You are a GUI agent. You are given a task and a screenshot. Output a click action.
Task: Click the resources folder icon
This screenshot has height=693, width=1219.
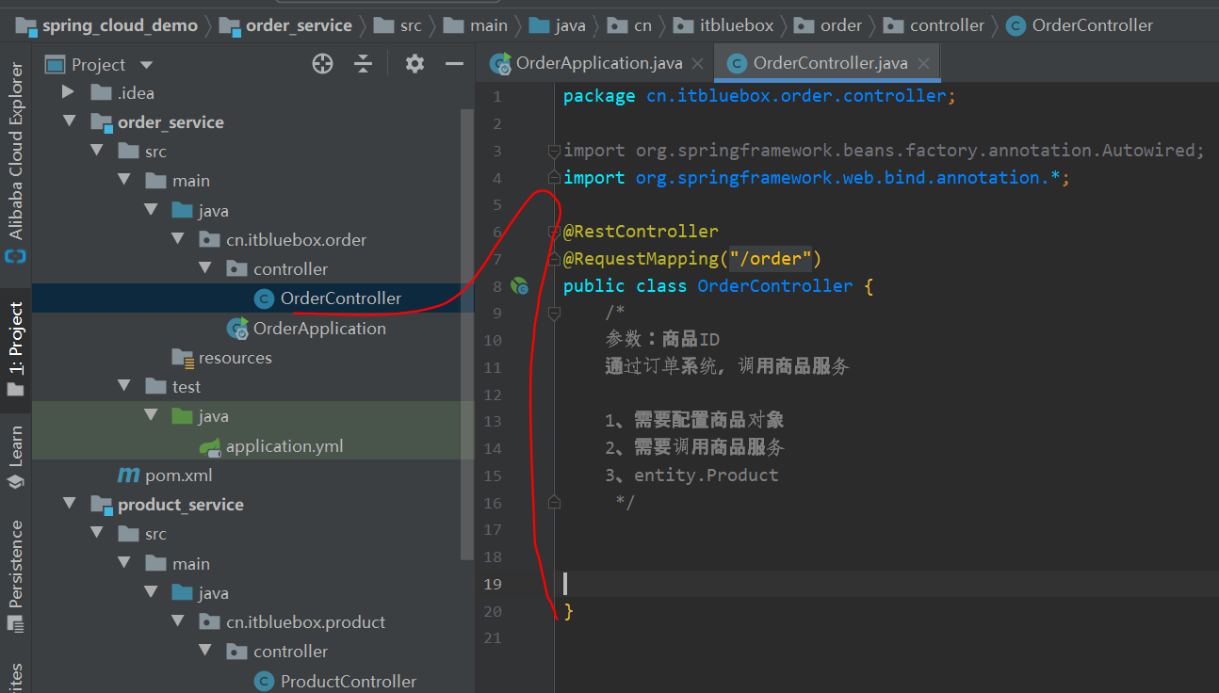click(x=183, y=358)
